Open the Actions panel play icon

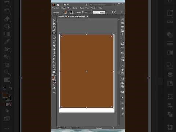click(122, 98)
